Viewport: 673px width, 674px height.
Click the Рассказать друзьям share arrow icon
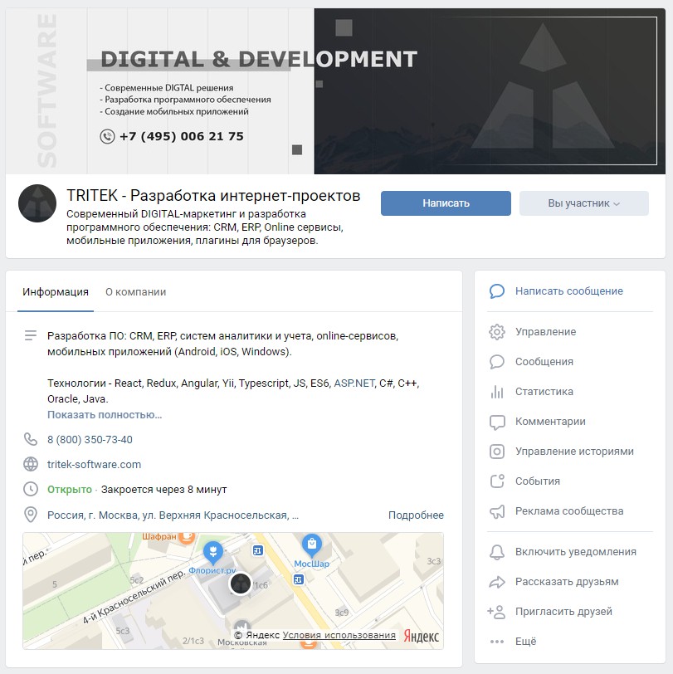(x=497, y=582)
